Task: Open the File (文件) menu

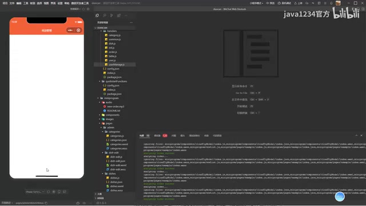Action: point(12,3)
